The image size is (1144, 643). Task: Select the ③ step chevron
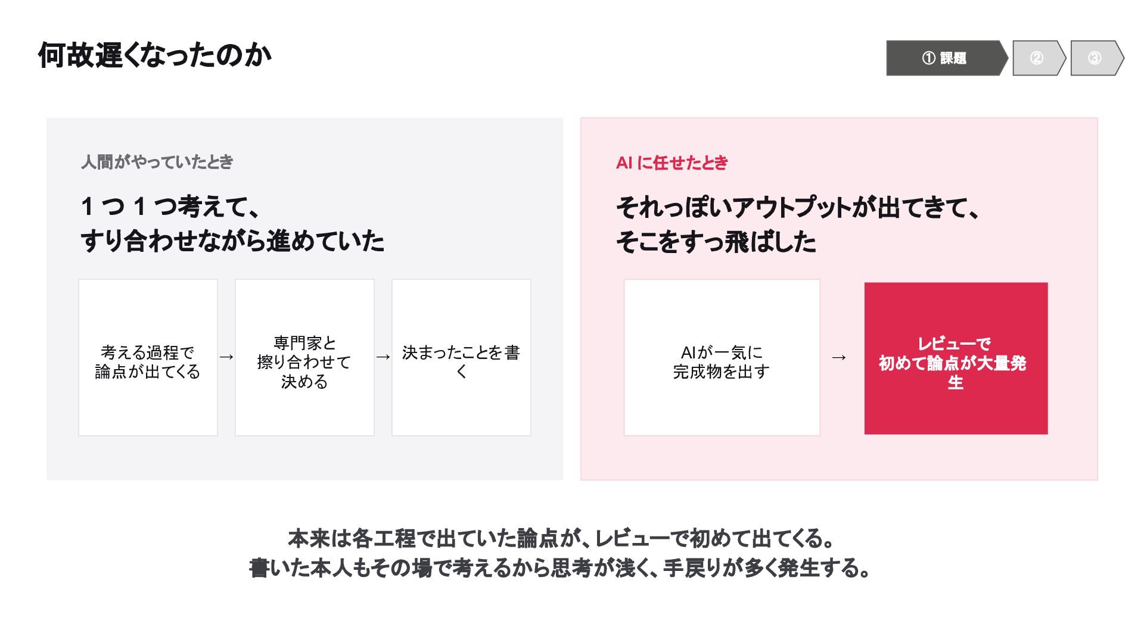(1097, 58)
